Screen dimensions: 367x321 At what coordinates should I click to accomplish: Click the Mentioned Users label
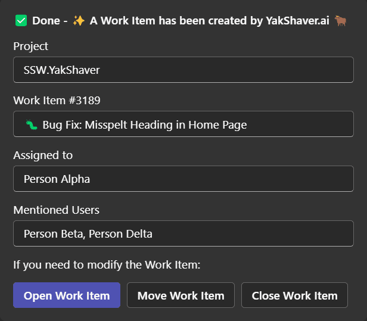[56, 210]
